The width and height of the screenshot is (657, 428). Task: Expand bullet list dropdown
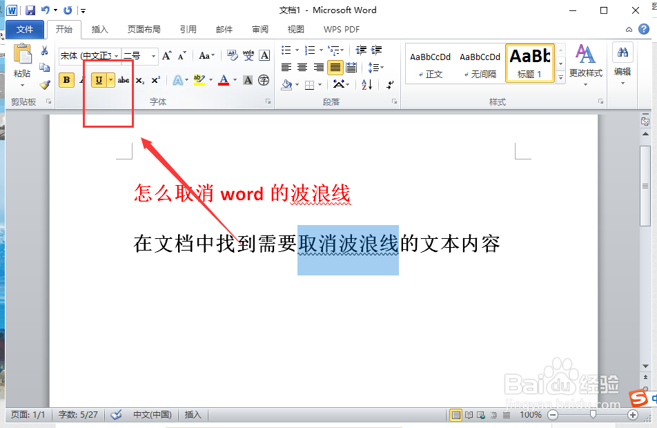pos(297,50)
